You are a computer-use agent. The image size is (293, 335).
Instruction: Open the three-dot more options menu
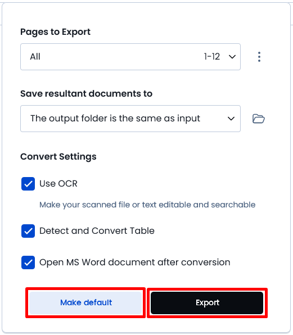(x=259, y=57)
